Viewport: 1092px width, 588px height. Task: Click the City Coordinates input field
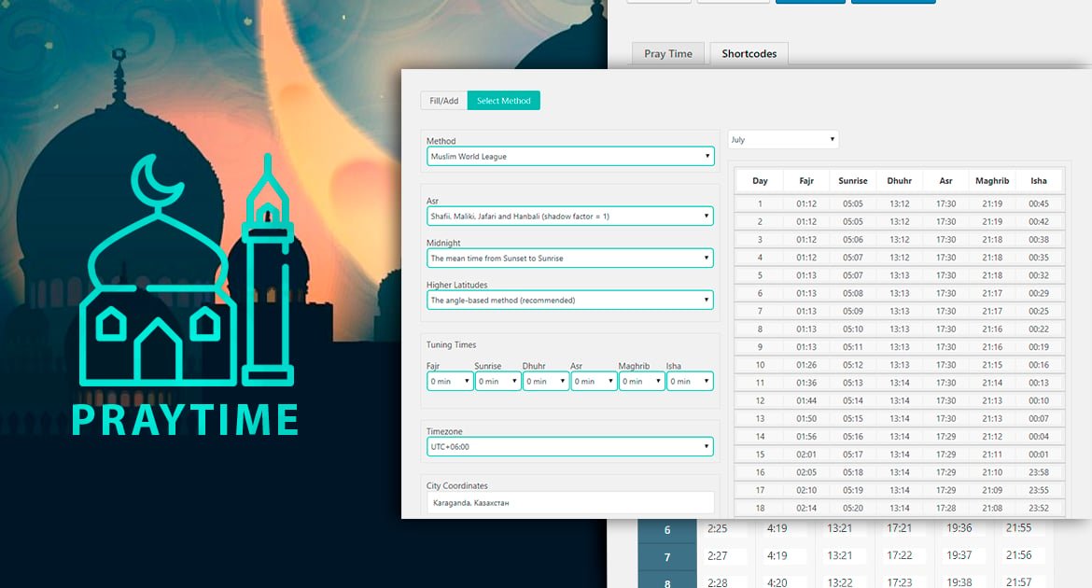[x=569, y=503]
